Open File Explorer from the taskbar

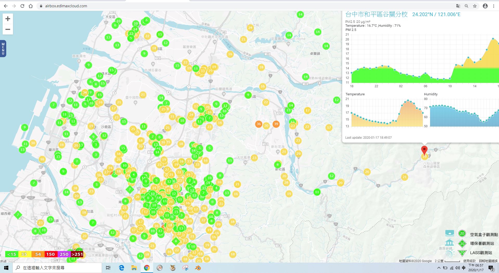point(134,268)
